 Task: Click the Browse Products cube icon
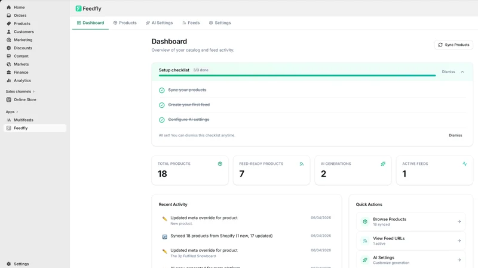click(x=365, y=222)
